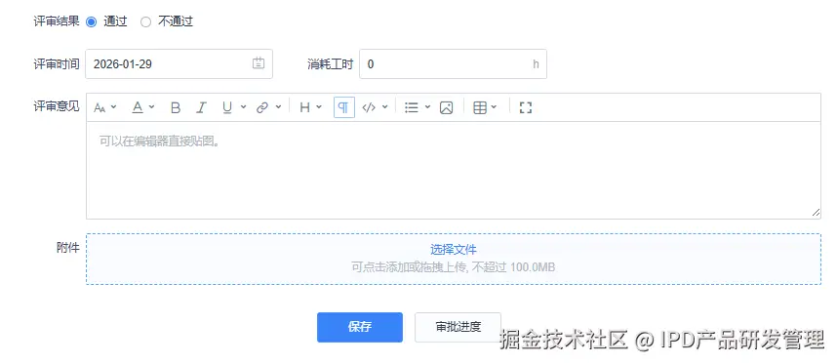Toggle the paragraph mark button

344,107
